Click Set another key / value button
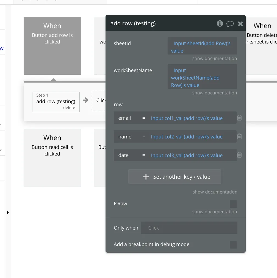The height and width of the screenshot is (278, 277). point(174,177)
